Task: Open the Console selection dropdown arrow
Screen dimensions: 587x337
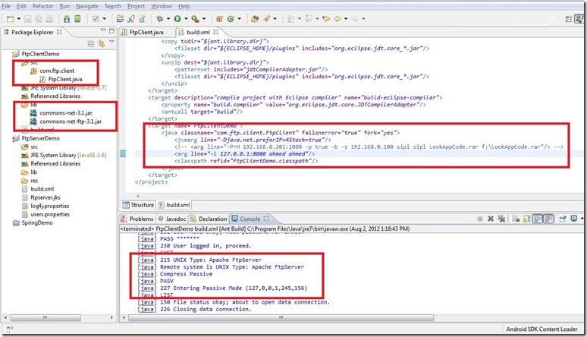Action: [582, 219]
